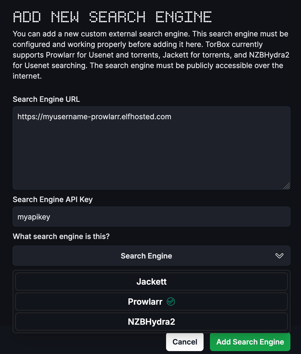Select the NZBHydra2 option

coord(152,322)
